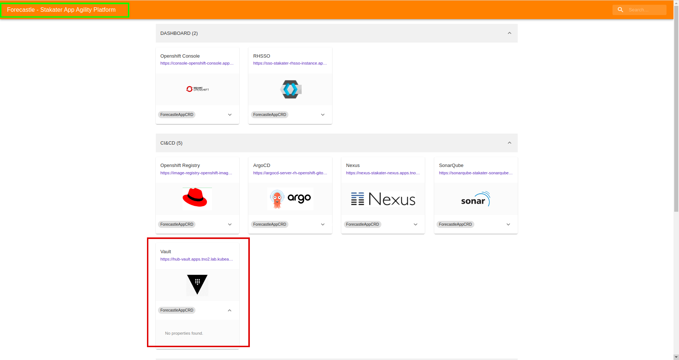Collapse the CI&CD (5) section
This screenshot has width=679, height=360.
click(509, 143)
